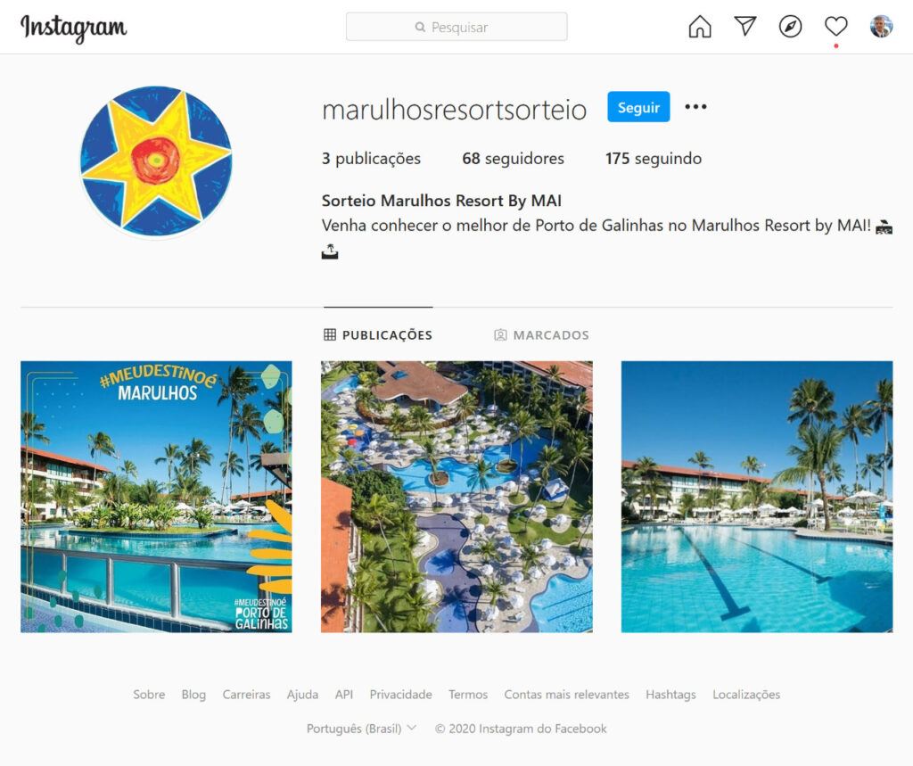Expand the Português (Brasil) language dropdown

click(361, 729)
